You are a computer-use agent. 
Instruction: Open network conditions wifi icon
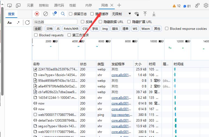point(137,14)
